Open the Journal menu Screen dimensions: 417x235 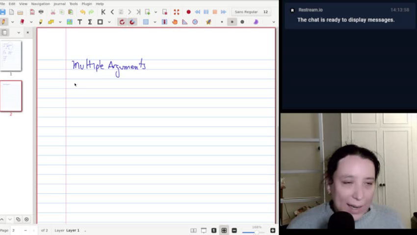[59, 4]
